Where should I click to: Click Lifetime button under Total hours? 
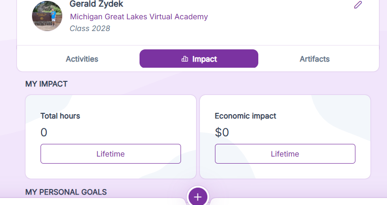(111, 154)
